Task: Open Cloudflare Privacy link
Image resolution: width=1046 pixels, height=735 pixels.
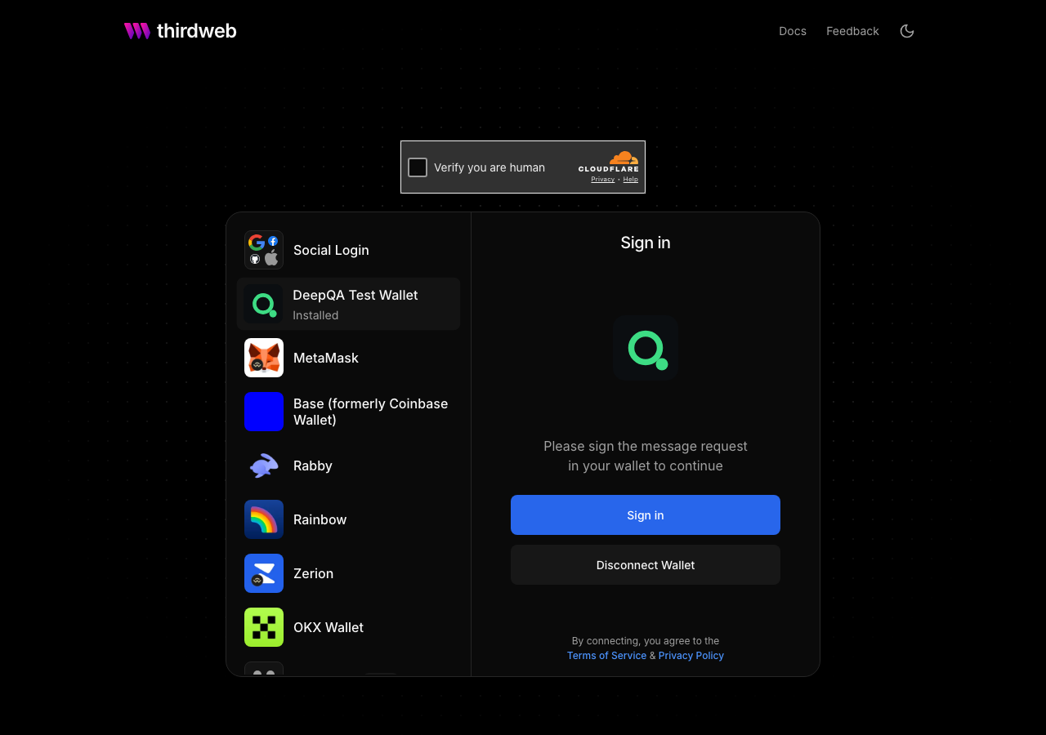Action: [x=603, y=179]
